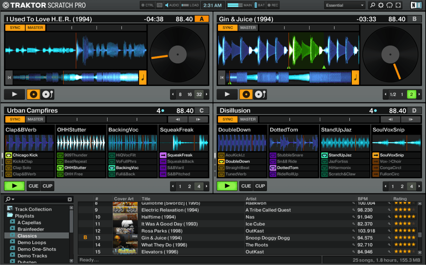Toggle the fullscreen icon in header
This screenshot has width=426, height=265.
(398, 5)
